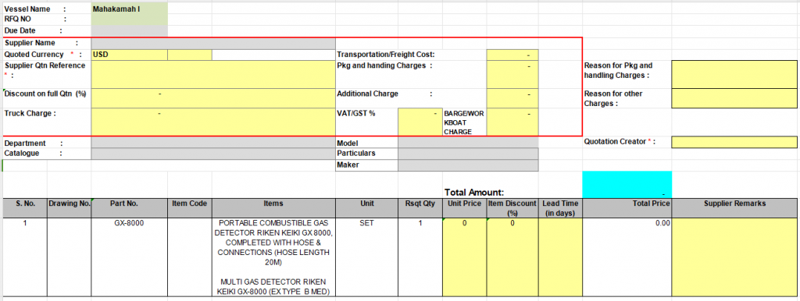Click the Lead Time (in days) header

tap(559, 207)
